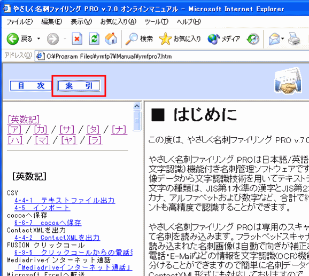This screenshot has height=276, width=309.
Task: Jump to the [ヤ] index section
Action: point(69,140)
